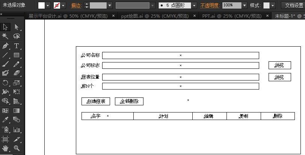This screenshot has width=305, height=155.
Task: Select the Hand tool
Action: pos(5,148)
